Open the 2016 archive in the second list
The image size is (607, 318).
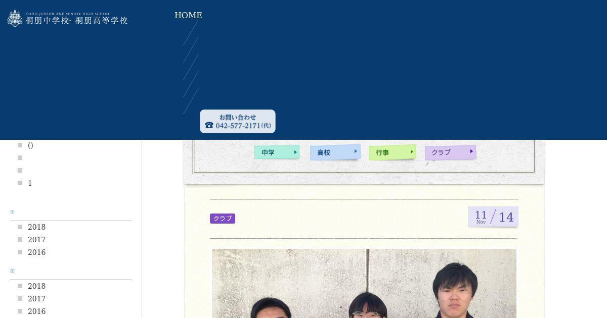(36, 311)
